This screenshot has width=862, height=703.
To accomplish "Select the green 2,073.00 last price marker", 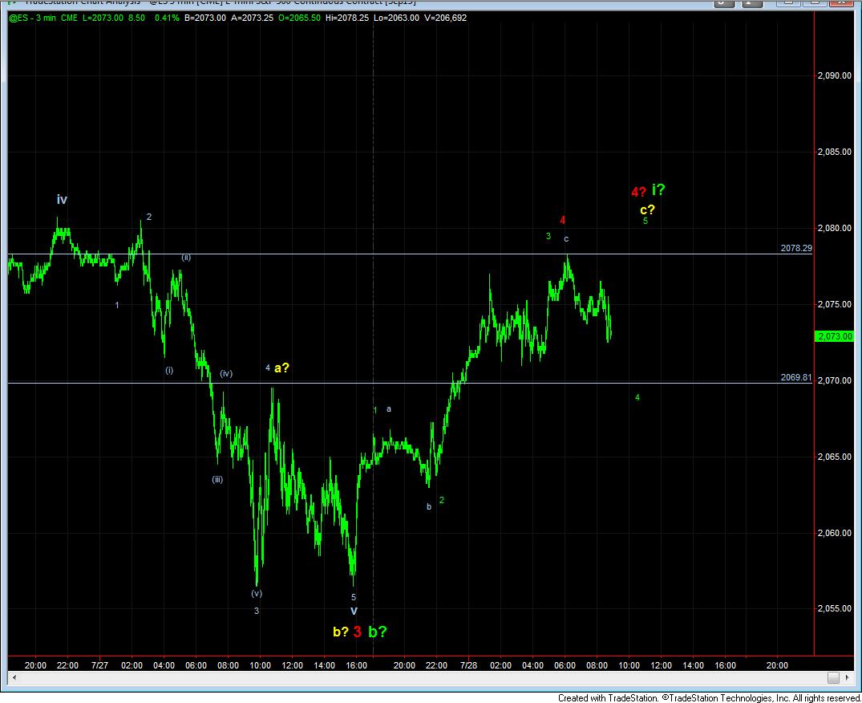I will (833, 336).
